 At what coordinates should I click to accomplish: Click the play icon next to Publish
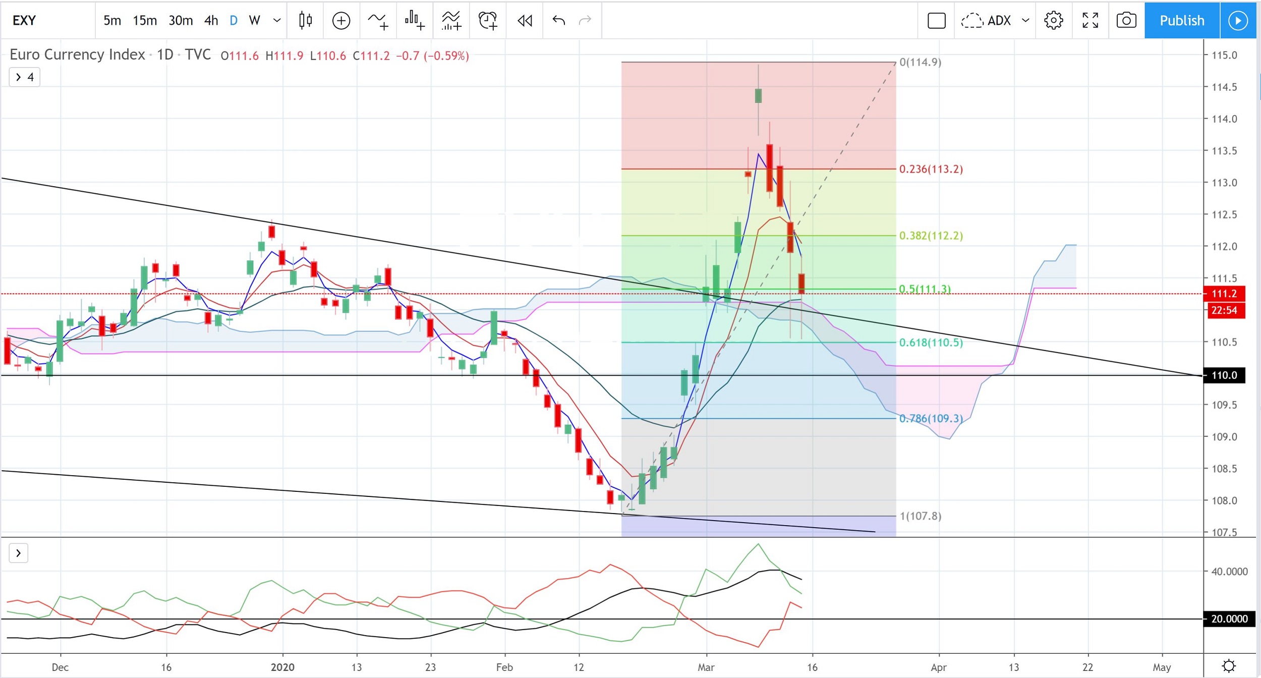point(1238,20)
